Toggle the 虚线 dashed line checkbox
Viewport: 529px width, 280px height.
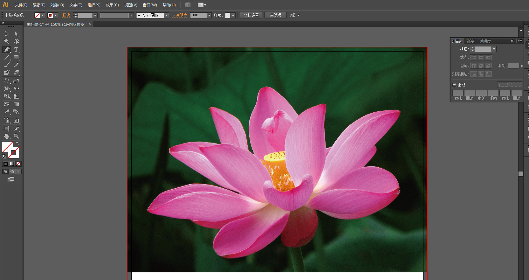(x=454, y=85)
